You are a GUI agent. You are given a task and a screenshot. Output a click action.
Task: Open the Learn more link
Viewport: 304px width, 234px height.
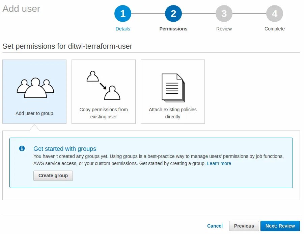pyautogui.click(x=219, y=163)
